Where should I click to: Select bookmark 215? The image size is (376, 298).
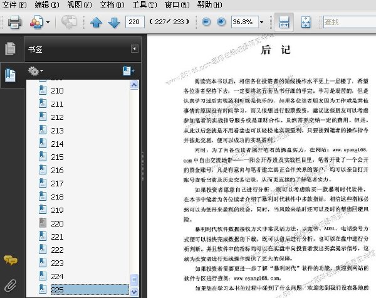(57, 157)
